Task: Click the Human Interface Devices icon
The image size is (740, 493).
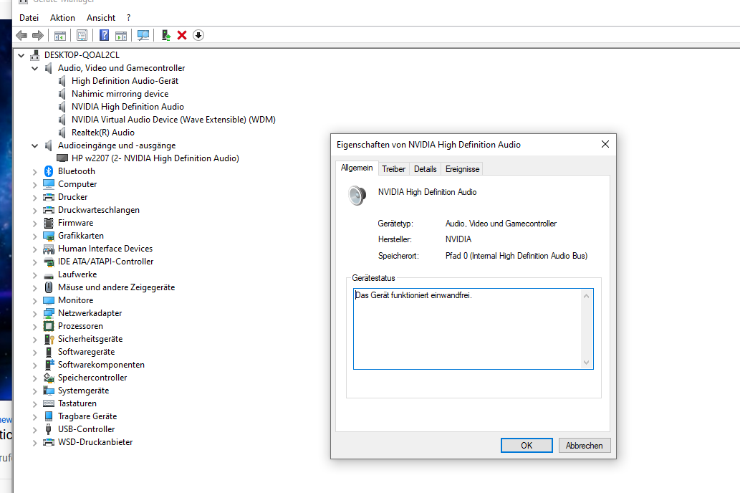Action: point(49,249)
